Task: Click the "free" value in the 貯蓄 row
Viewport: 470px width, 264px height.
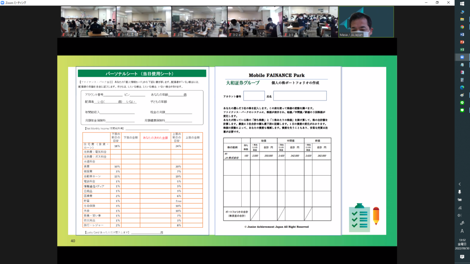Action: pyautogui.click(x=178, y=201)
